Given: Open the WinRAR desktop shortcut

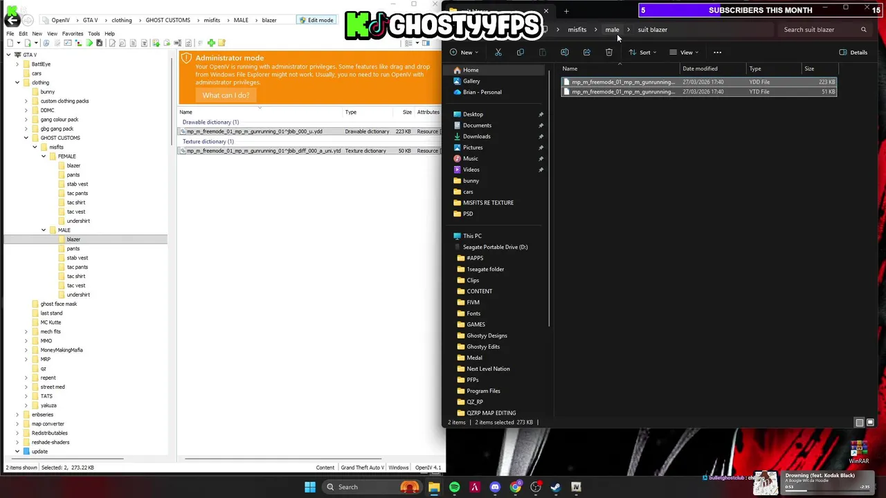Looking at the screenshot, I should (859, 453).
